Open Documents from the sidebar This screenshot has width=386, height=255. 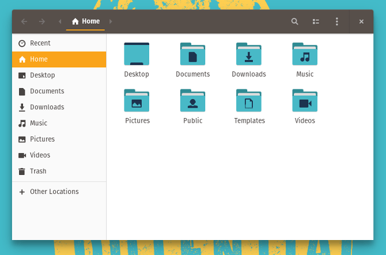pyautogui.click(x=59, y=91)
